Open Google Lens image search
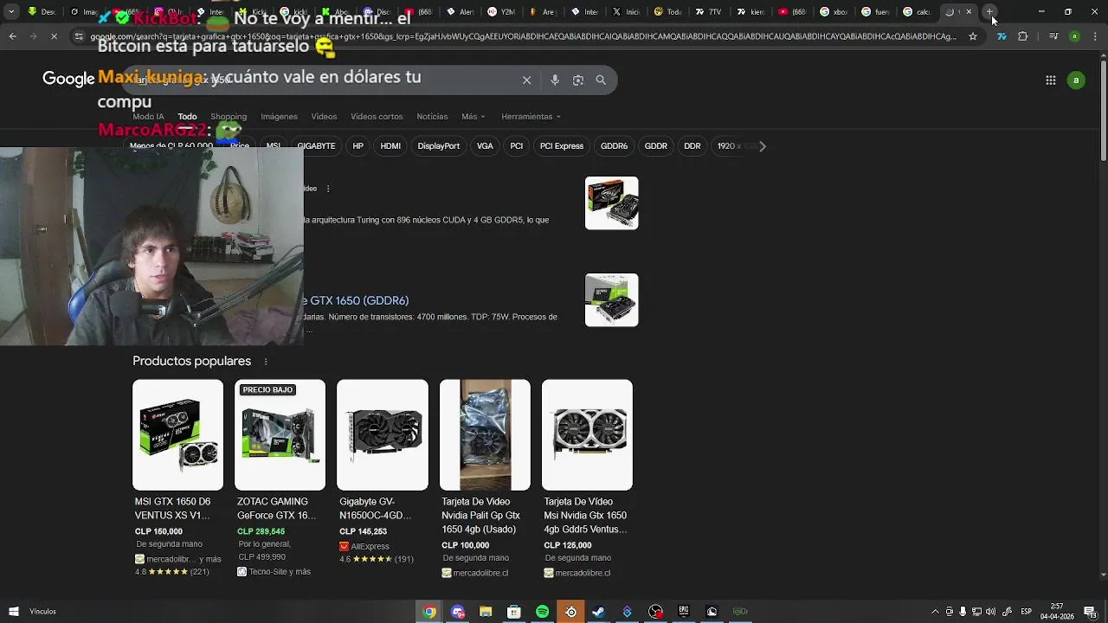The image size is (1108, 623). coord(578,80)
